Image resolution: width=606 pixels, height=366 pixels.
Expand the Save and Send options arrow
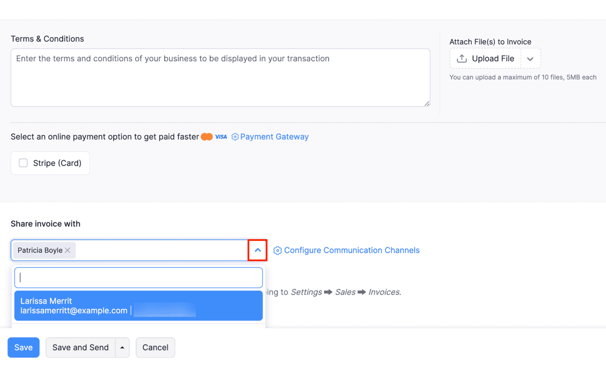pyautogui.click(x=122, y=347)
